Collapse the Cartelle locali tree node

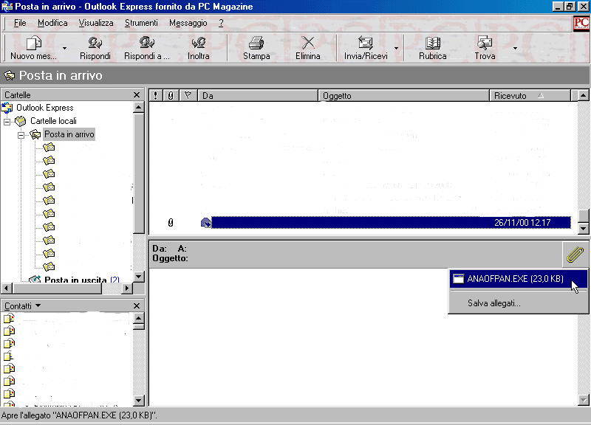(x=7, y=122)
